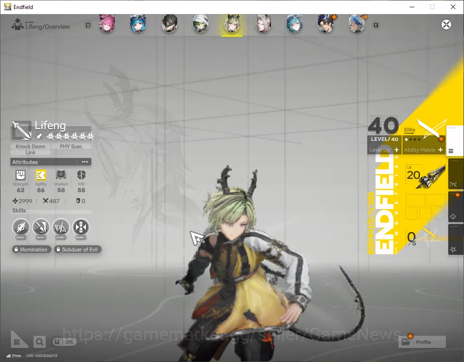Minimize the Endfield window
Viewport: 464px width, 362px height.
412,7
